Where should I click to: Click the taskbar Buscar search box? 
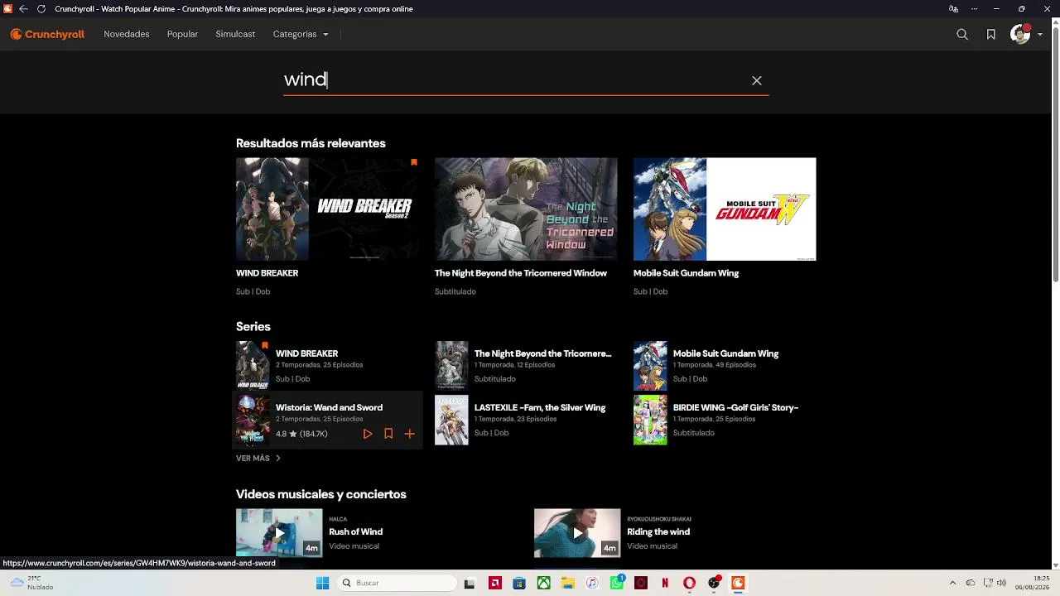[397, 583]
